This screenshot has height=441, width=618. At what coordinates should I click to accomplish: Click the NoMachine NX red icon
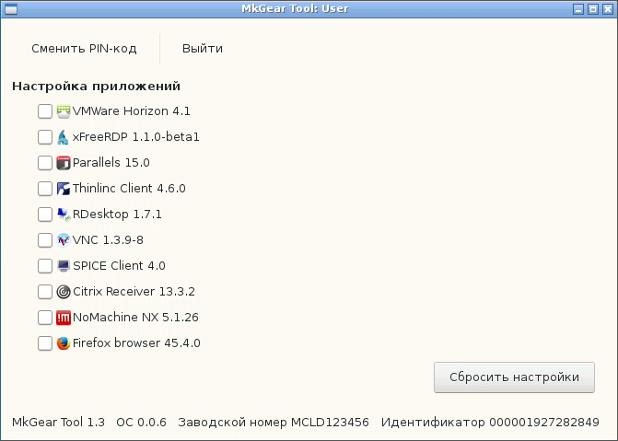(63, 318)
